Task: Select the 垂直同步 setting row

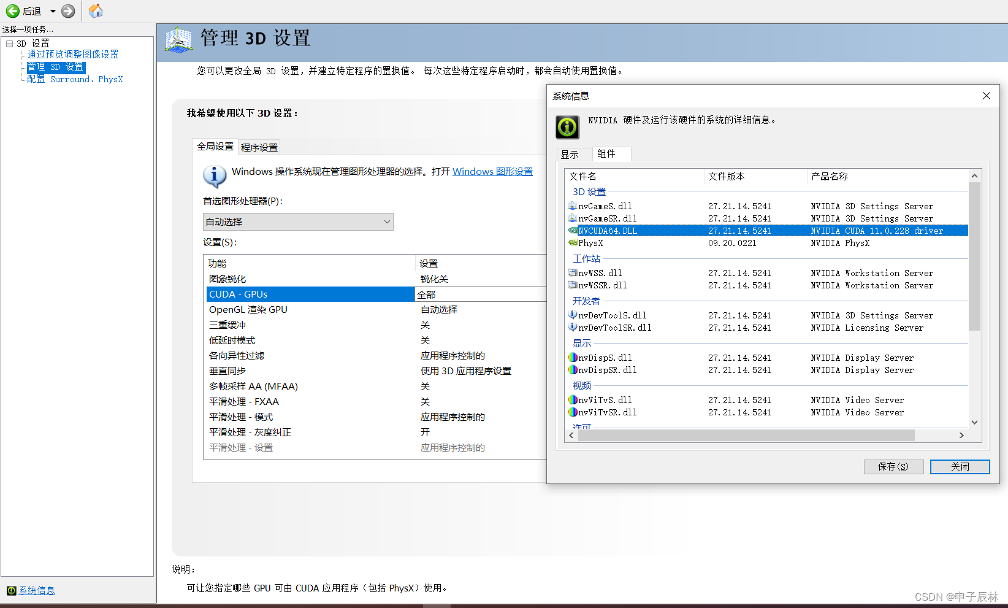Action: [x=376, y=371]
